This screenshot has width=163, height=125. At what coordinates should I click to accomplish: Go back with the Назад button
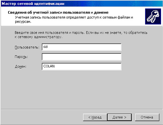coord(95,117)
